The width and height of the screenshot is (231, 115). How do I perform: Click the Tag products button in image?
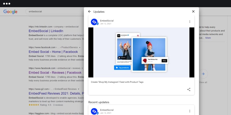[x=122, y=68]
